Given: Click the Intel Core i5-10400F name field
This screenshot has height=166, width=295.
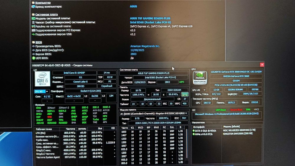Looking at the screenshot, I should (x=75, y=73).
